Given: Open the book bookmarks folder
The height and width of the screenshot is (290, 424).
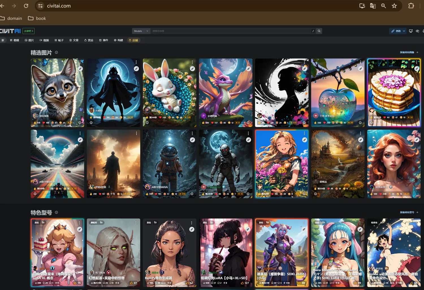Looking at the screenshot, I should pos(37,18).
